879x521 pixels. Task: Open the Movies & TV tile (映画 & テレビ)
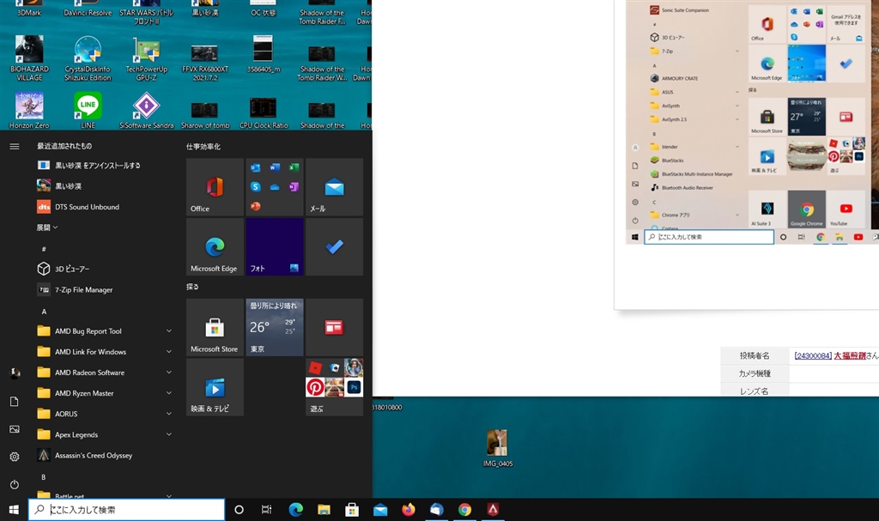[x=215, y=387]
